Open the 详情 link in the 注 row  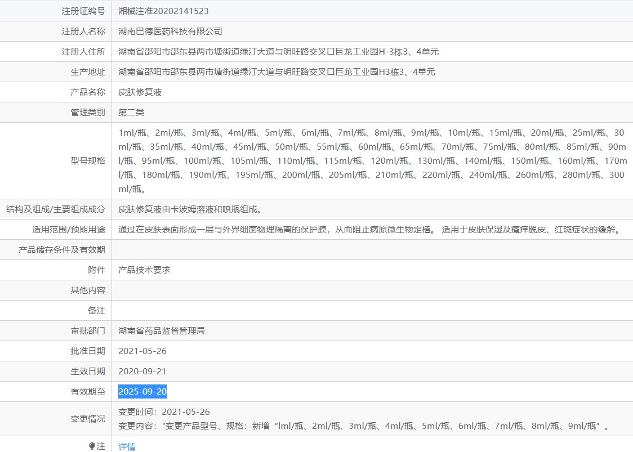click(x=127, y=447)
